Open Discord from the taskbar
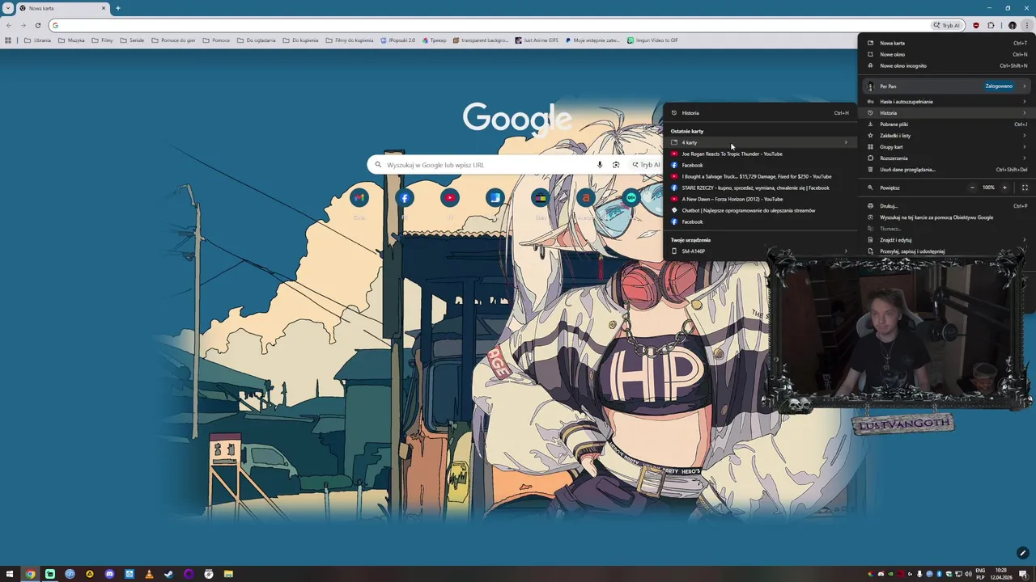The width and height of the screenshot is (1036, 582). coord(109,574)
